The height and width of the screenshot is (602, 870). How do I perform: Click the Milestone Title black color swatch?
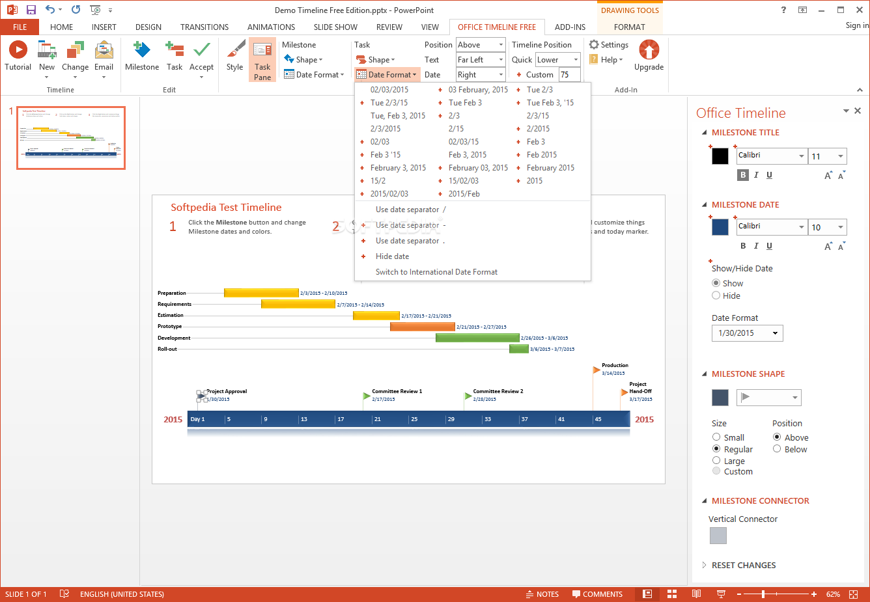[720, 156]
